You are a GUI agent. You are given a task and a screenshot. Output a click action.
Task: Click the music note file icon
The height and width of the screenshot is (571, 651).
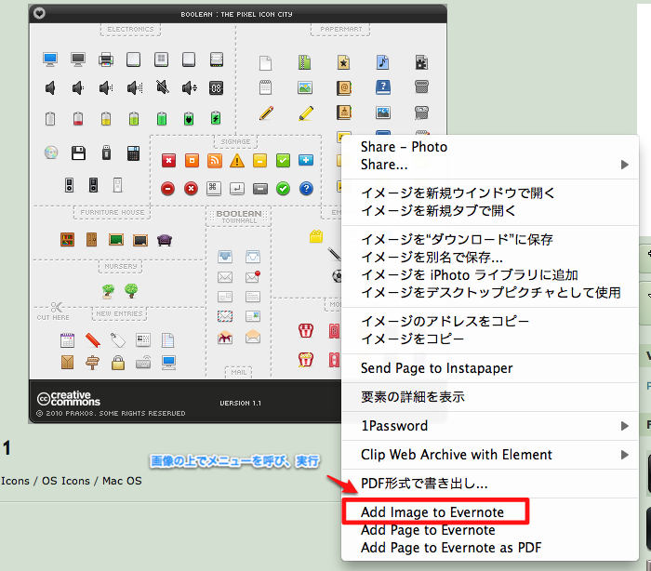pos(382,62)
